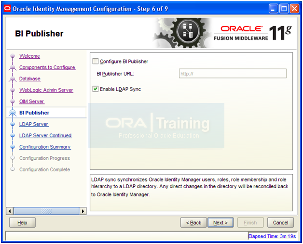
Task: Click the LDAP sync description text
Action: tap(190, 187)
